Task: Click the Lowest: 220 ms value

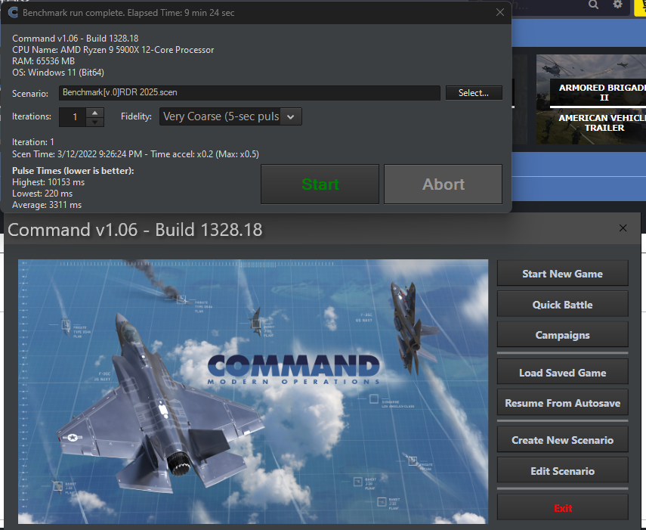Action: pyautogui.click(x=42, y=194)
